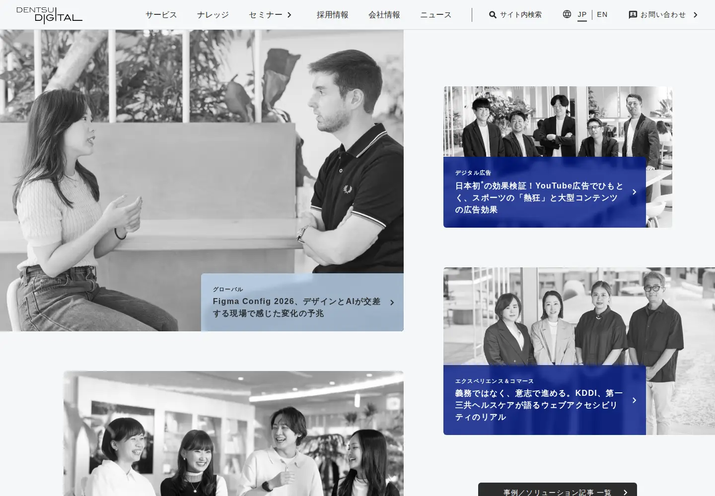The image size is (715, 496).
Task: Open the ニュース menu
Action: (436, 15)
